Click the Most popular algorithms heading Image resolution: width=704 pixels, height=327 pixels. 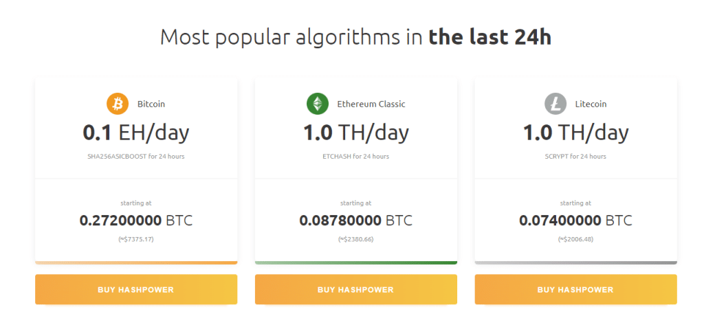[355, 37]
